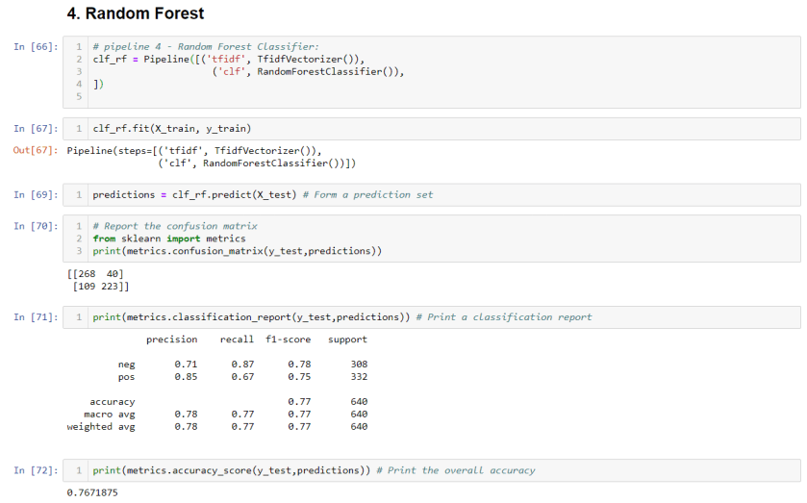Select the In [67] cell prompt

click(x=36, y=128)
